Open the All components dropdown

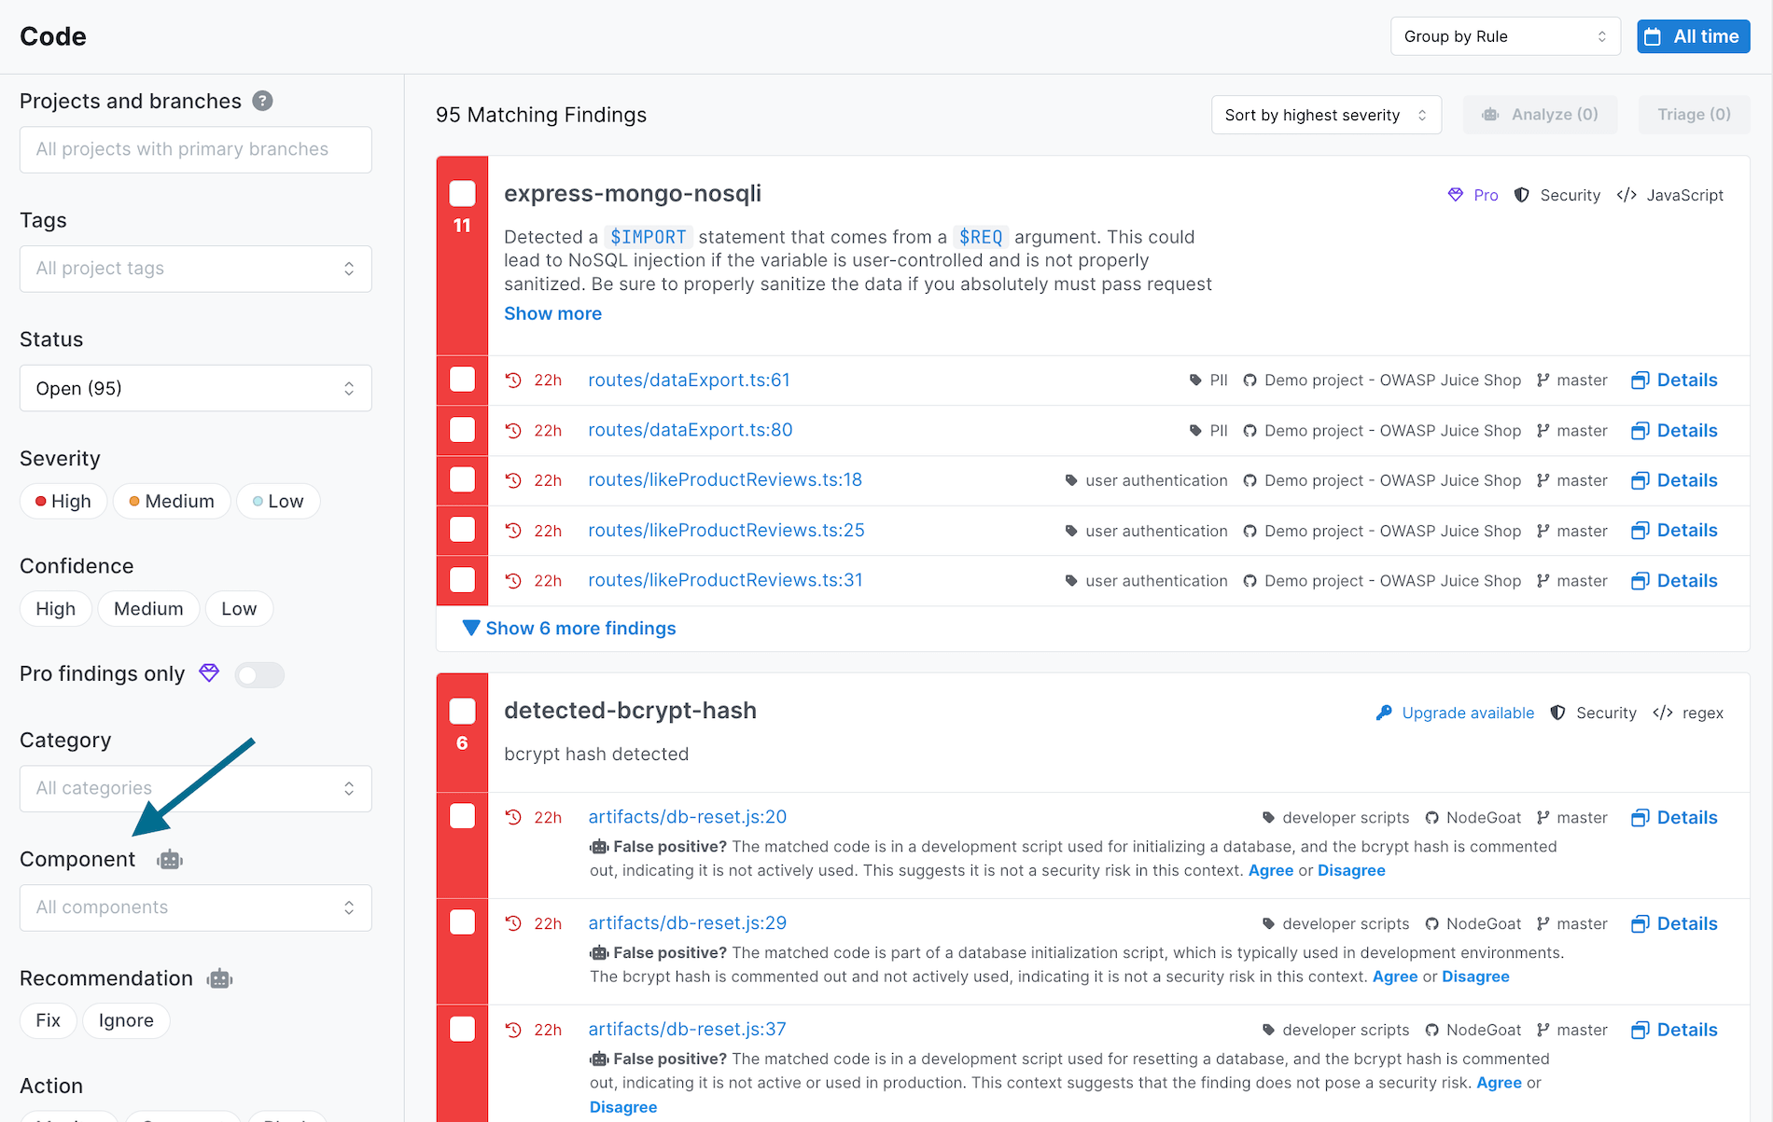[x=195, y=907]
